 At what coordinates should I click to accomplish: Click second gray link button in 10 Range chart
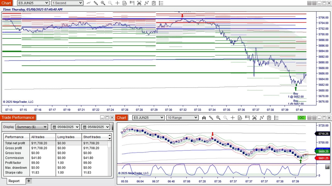point(314,118)
